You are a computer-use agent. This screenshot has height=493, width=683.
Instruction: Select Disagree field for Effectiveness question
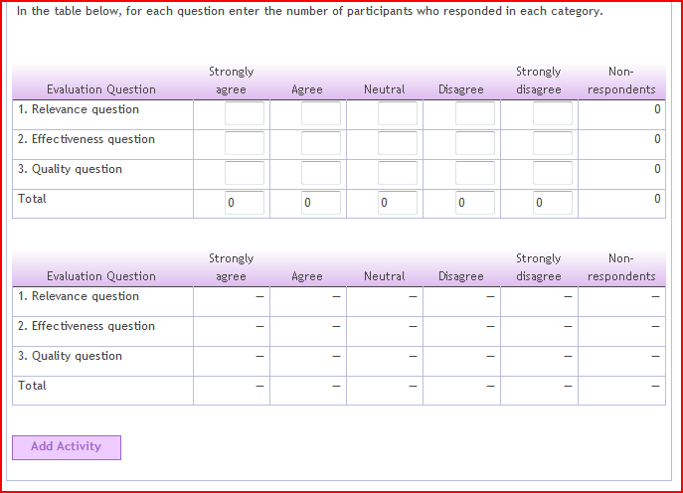475,143
